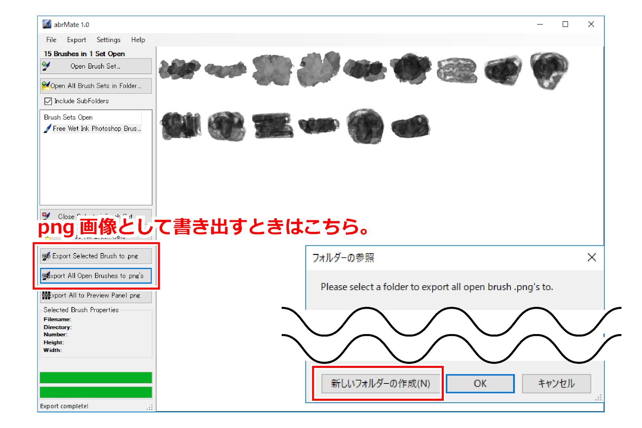The height and width of the screenshot is (428, 642).
Task: Click the png icon on Export Selected Brush
Action: (46, 256)
